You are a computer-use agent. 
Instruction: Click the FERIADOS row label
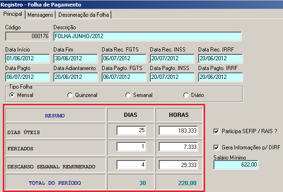[20, 148]
